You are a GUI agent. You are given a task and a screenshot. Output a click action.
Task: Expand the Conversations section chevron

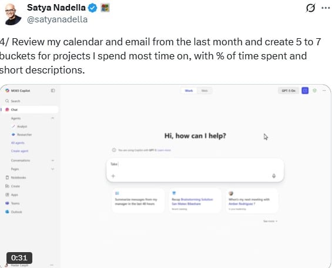[x=53, y=160]
